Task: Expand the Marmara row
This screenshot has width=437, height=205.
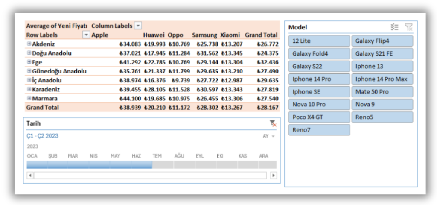Action: 29,98
